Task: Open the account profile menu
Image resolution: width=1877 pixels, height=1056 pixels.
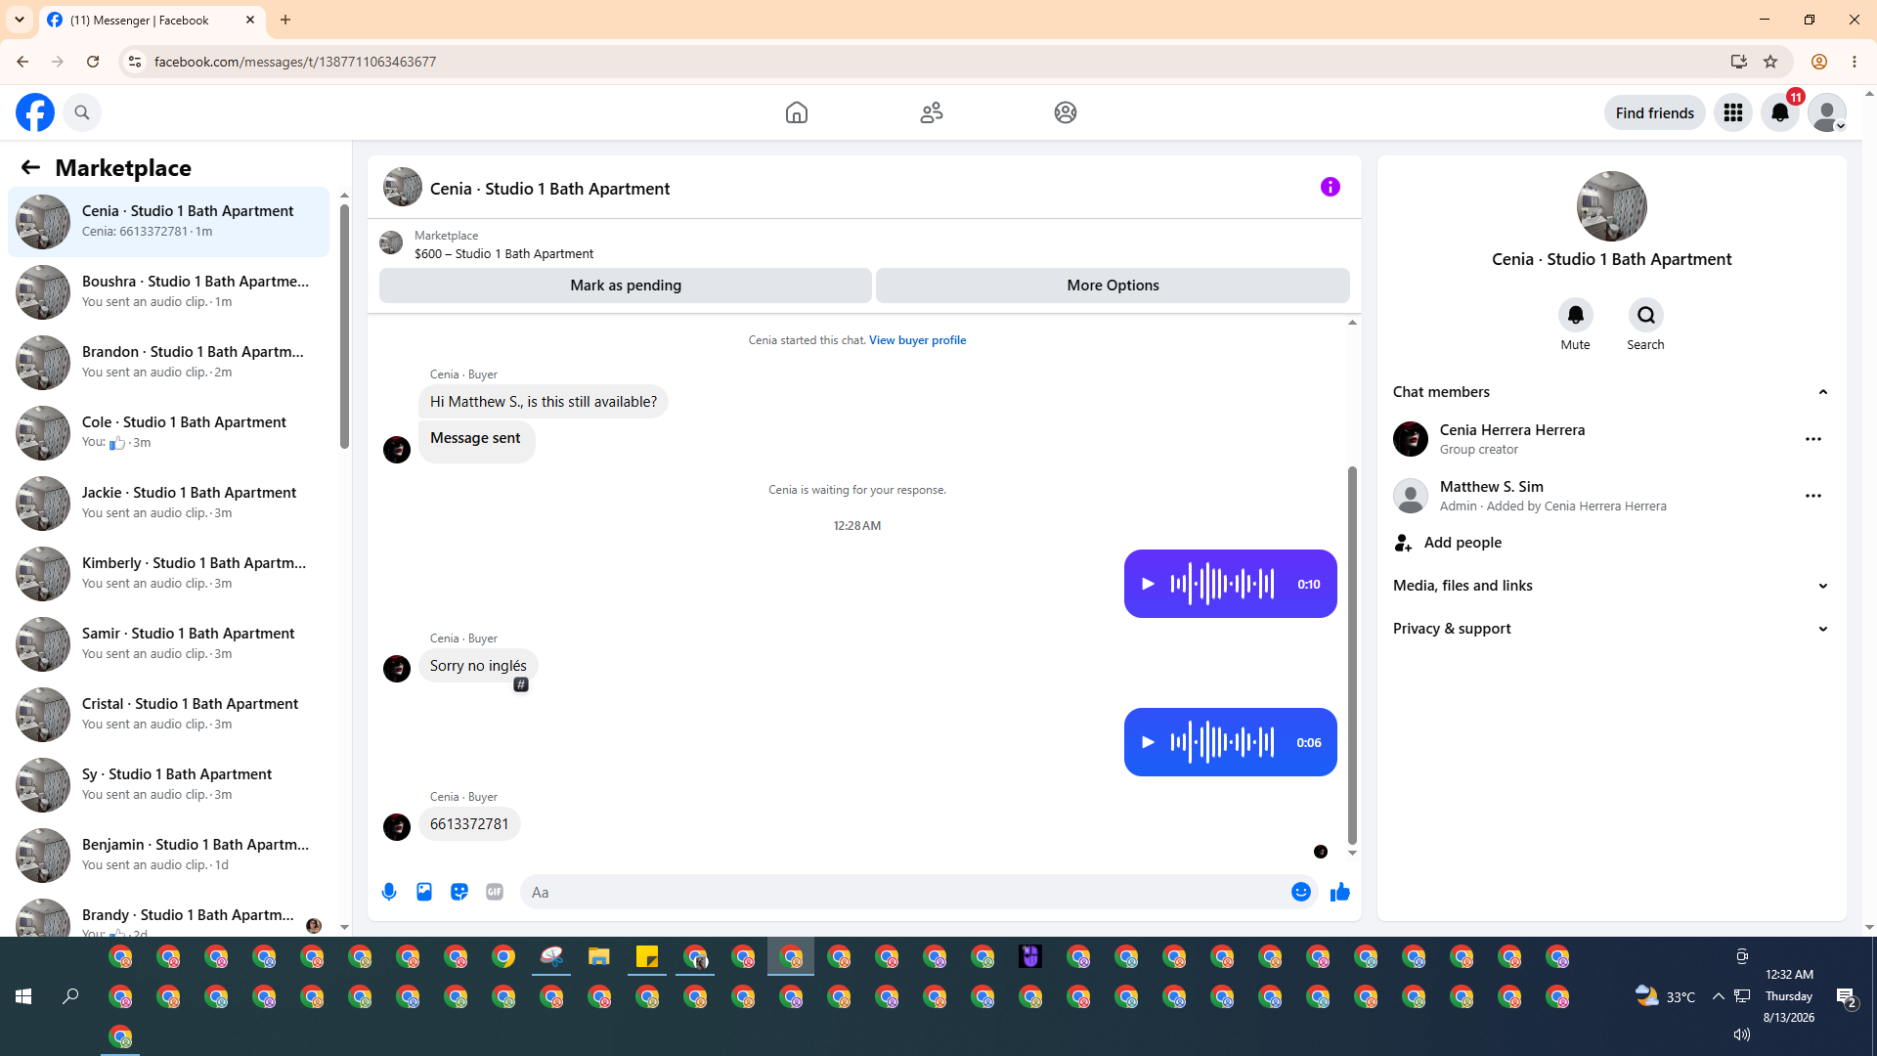Action: pyautogui.click(x=1827, y=112)
